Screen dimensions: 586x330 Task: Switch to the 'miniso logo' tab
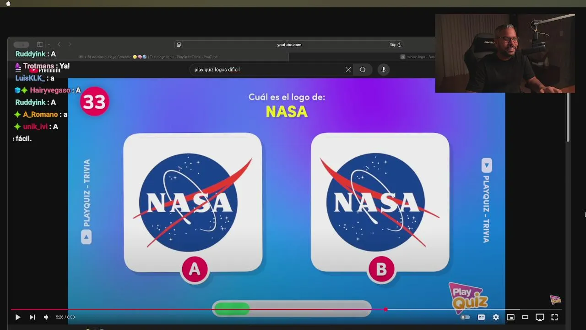click(417, 57)
